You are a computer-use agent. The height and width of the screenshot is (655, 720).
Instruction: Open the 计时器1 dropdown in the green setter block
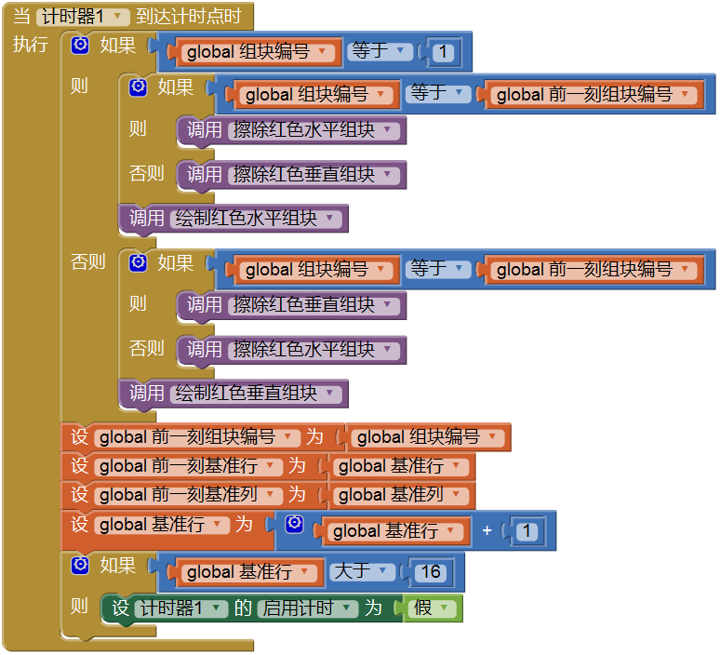coord(180,608)
